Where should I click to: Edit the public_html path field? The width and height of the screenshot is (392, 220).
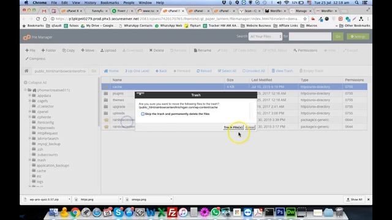coord(60,71)
